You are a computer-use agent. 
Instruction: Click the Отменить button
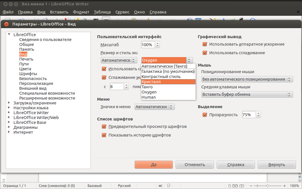point(195,165)
